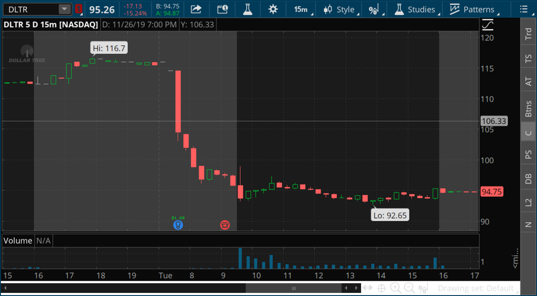Click the blue earnings lightbulb marker
This screenshot has height=296, width=537.
click(x=178, y=225)
